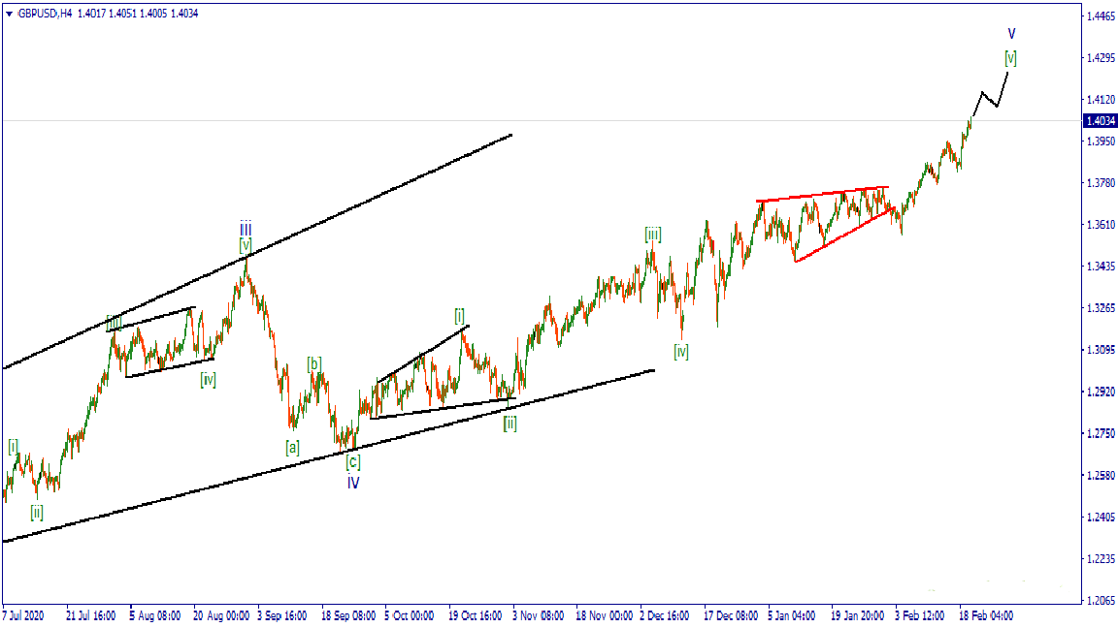Select the red upper wedge trendline

coord(823,194)
